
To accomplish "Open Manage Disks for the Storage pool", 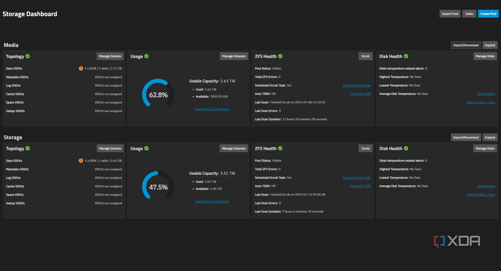I will tap(485, 148).
